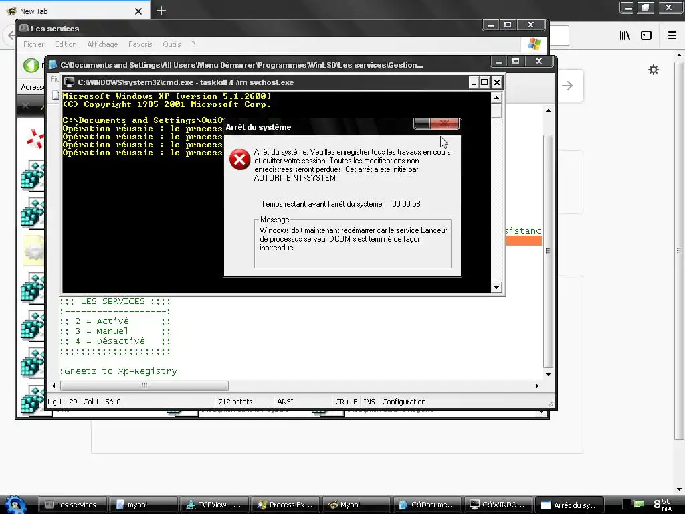Image resolution: width=685 pixels, height=514 pixels.
Task: Open the Edition menu in Les services
Action: [x=66, y=44]
